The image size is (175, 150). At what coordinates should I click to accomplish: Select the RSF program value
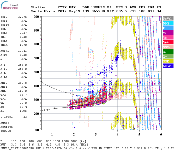click(110, 11)
